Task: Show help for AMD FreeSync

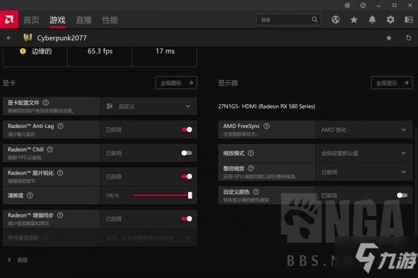Action: point(266,126)
